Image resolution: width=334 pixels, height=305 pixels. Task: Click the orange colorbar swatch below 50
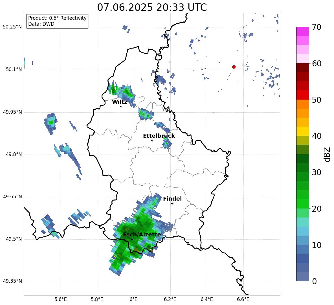pyautogui.click(x=303, y=104)
